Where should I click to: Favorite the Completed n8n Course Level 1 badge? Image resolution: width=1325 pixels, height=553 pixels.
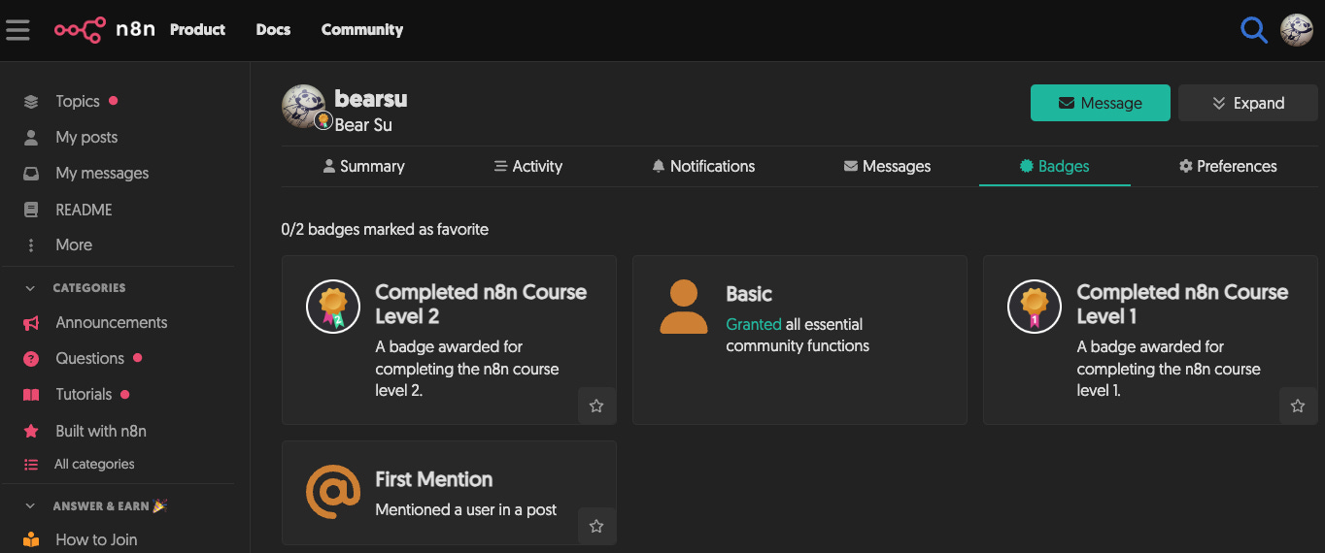[x=1298, y=406]
